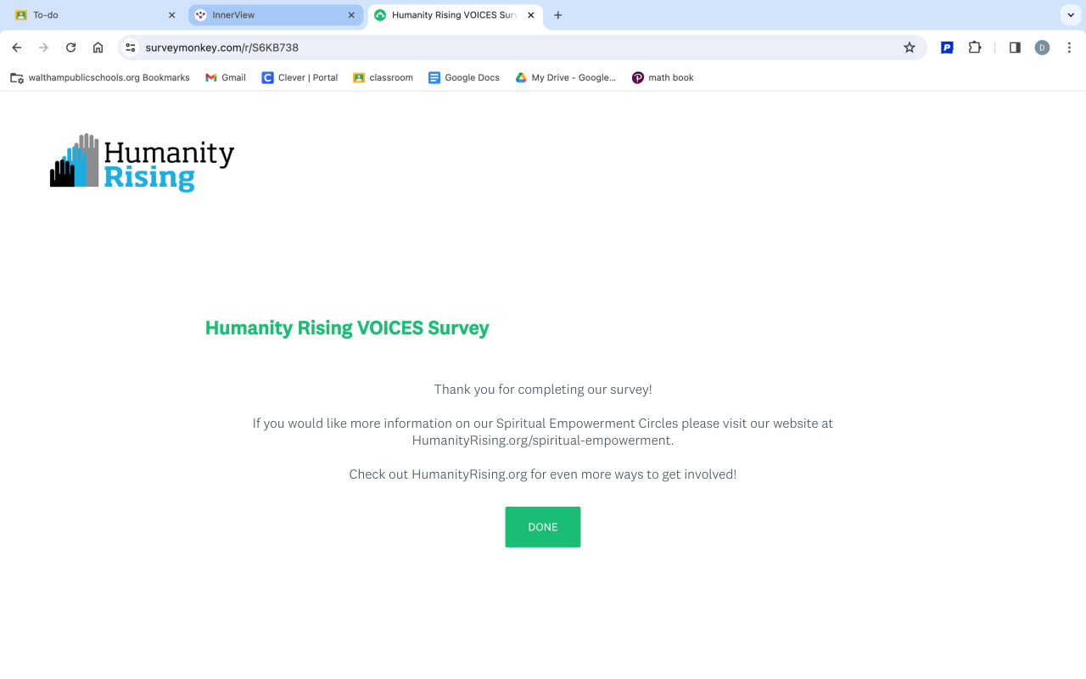Open the math book bookmark
The height and width of the screenshot is (679, 1086).
(x=663, y=77)
